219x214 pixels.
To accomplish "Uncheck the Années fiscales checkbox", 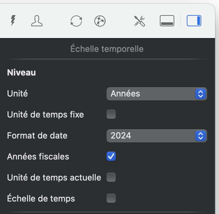I will click(x=111, y=157).
